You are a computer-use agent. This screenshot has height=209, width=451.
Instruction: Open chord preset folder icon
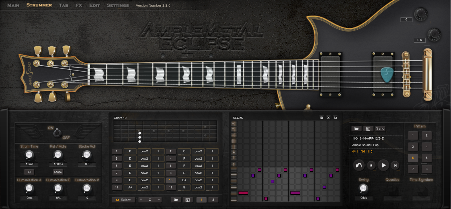pyautogui.click(x=176, y=200)
